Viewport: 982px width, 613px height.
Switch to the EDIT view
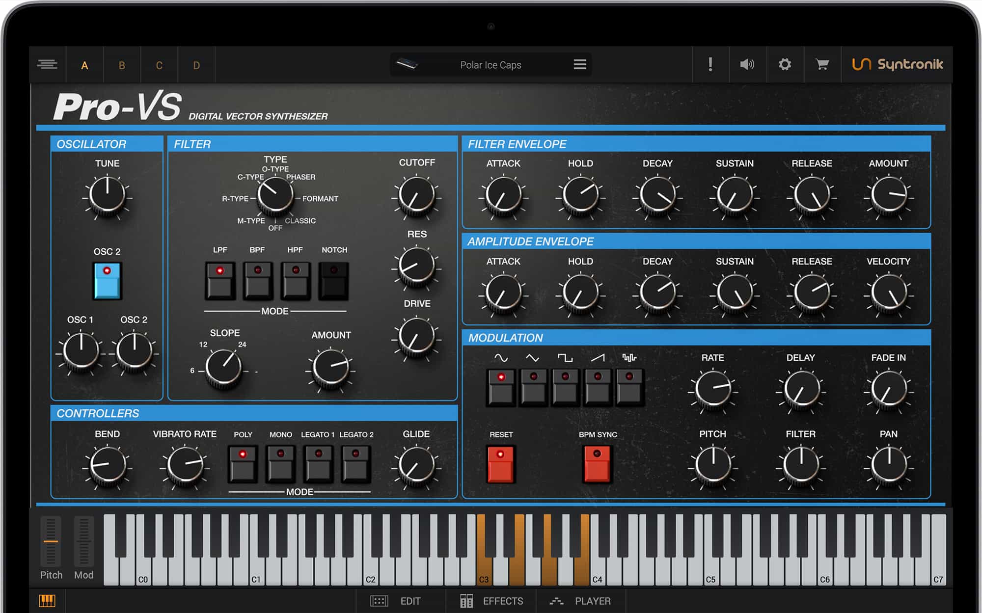(396, 601)
